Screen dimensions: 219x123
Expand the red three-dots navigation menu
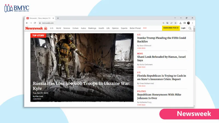[145, 28]
